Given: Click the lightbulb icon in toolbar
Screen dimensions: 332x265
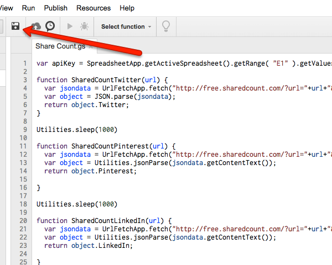Looking at the screenshot, I should tap(165, 26).
